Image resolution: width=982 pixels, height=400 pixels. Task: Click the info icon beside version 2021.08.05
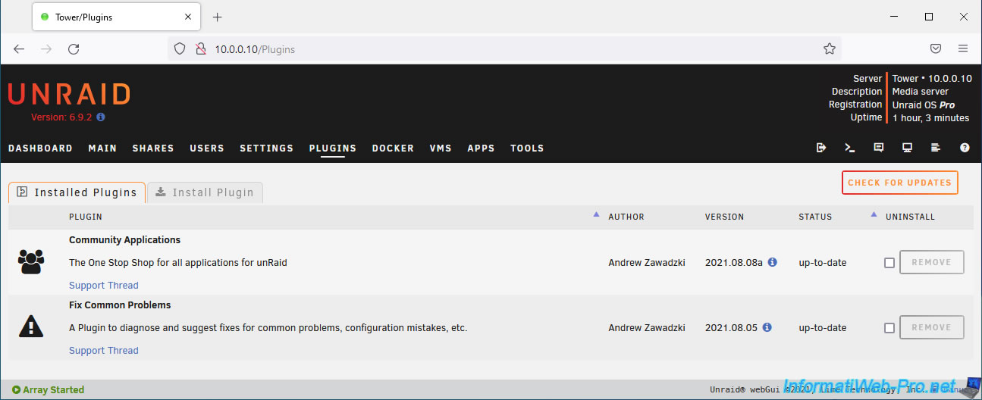[767, 327]
